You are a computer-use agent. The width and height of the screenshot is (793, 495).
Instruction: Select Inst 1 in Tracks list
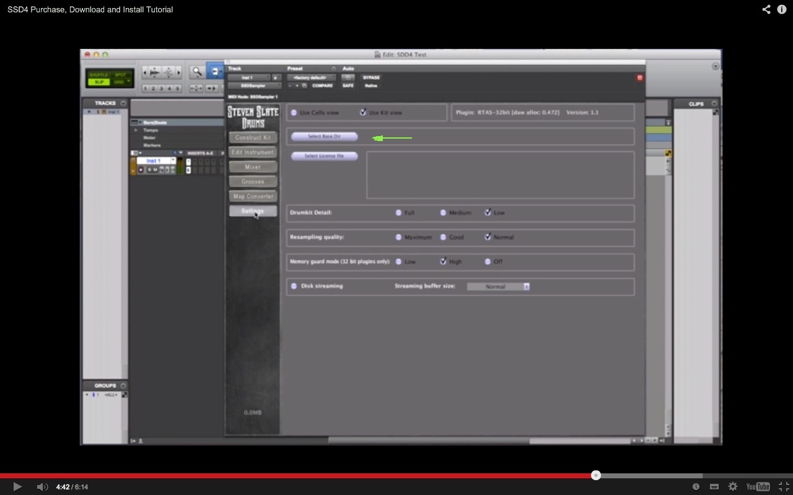[x=113, y=112]
